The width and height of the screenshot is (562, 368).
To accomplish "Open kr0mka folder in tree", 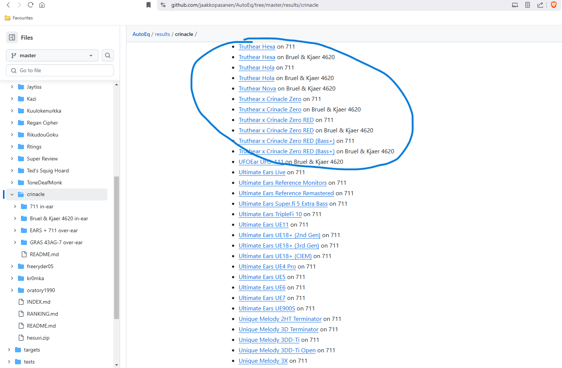I will tap(36, 278).
